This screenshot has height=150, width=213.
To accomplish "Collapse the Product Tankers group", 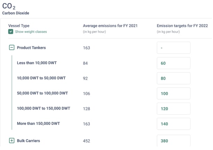I will 12,48.
